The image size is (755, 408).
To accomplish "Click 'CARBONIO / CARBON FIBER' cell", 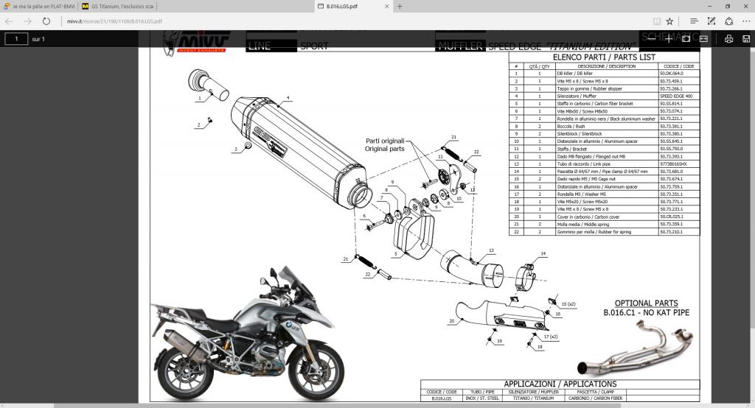I will tap(596, 398).
